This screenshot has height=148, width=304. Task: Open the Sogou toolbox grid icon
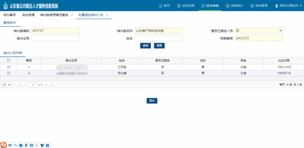pyautogui.click(x=47, y=145)
